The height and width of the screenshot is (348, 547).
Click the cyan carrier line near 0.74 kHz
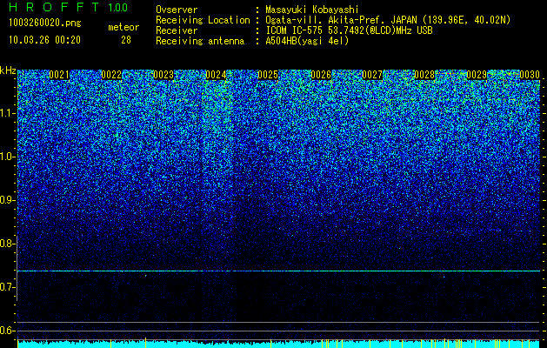point(278,271)
